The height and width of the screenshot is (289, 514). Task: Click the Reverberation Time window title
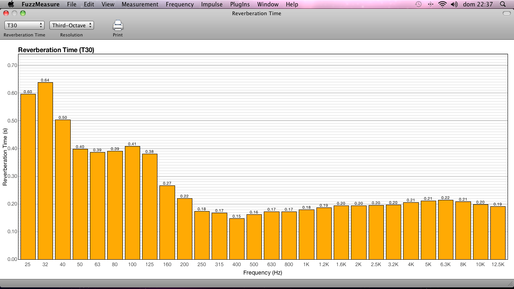tap(257, 13)
